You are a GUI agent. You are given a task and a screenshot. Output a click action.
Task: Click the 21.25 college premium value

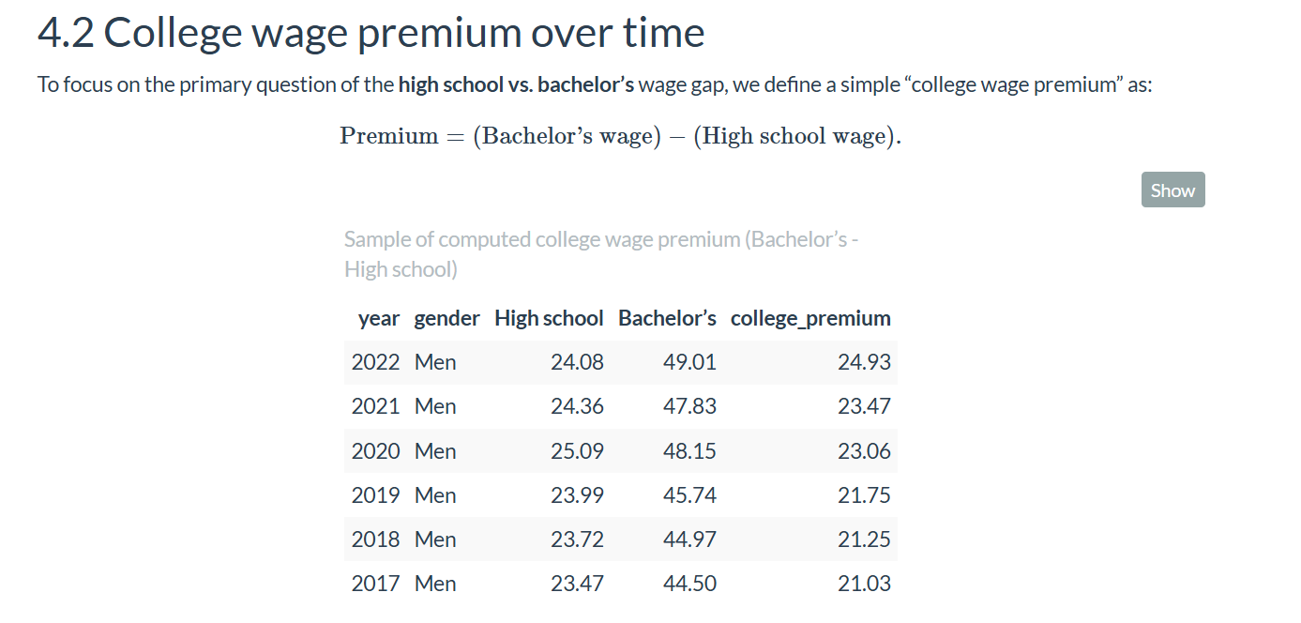point(864,539)
